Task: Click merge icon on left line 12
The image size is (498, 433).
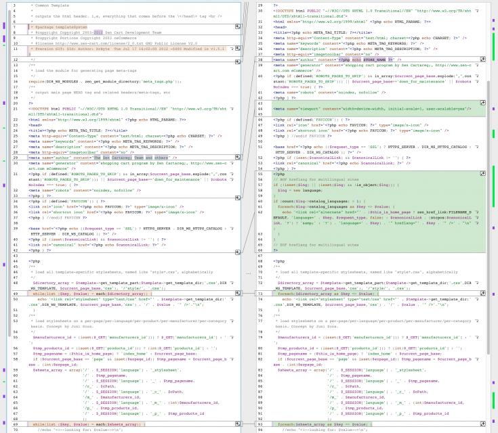Action: (x=237, y=62)
